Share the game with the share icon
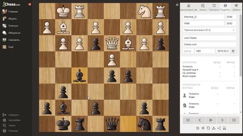 (x=219, y=128)
